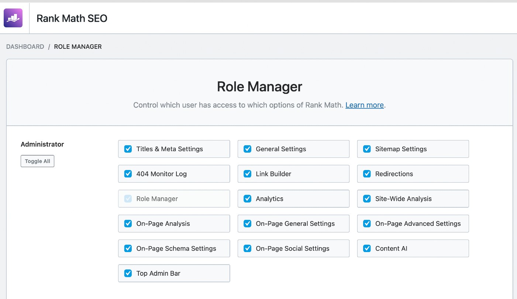Uncheck the Redirections capability

367,174
